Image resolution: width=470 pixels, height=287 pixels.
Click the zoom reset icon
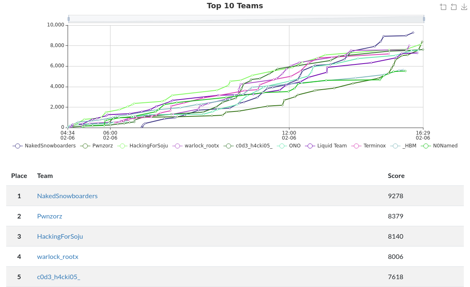coord(454,7)
